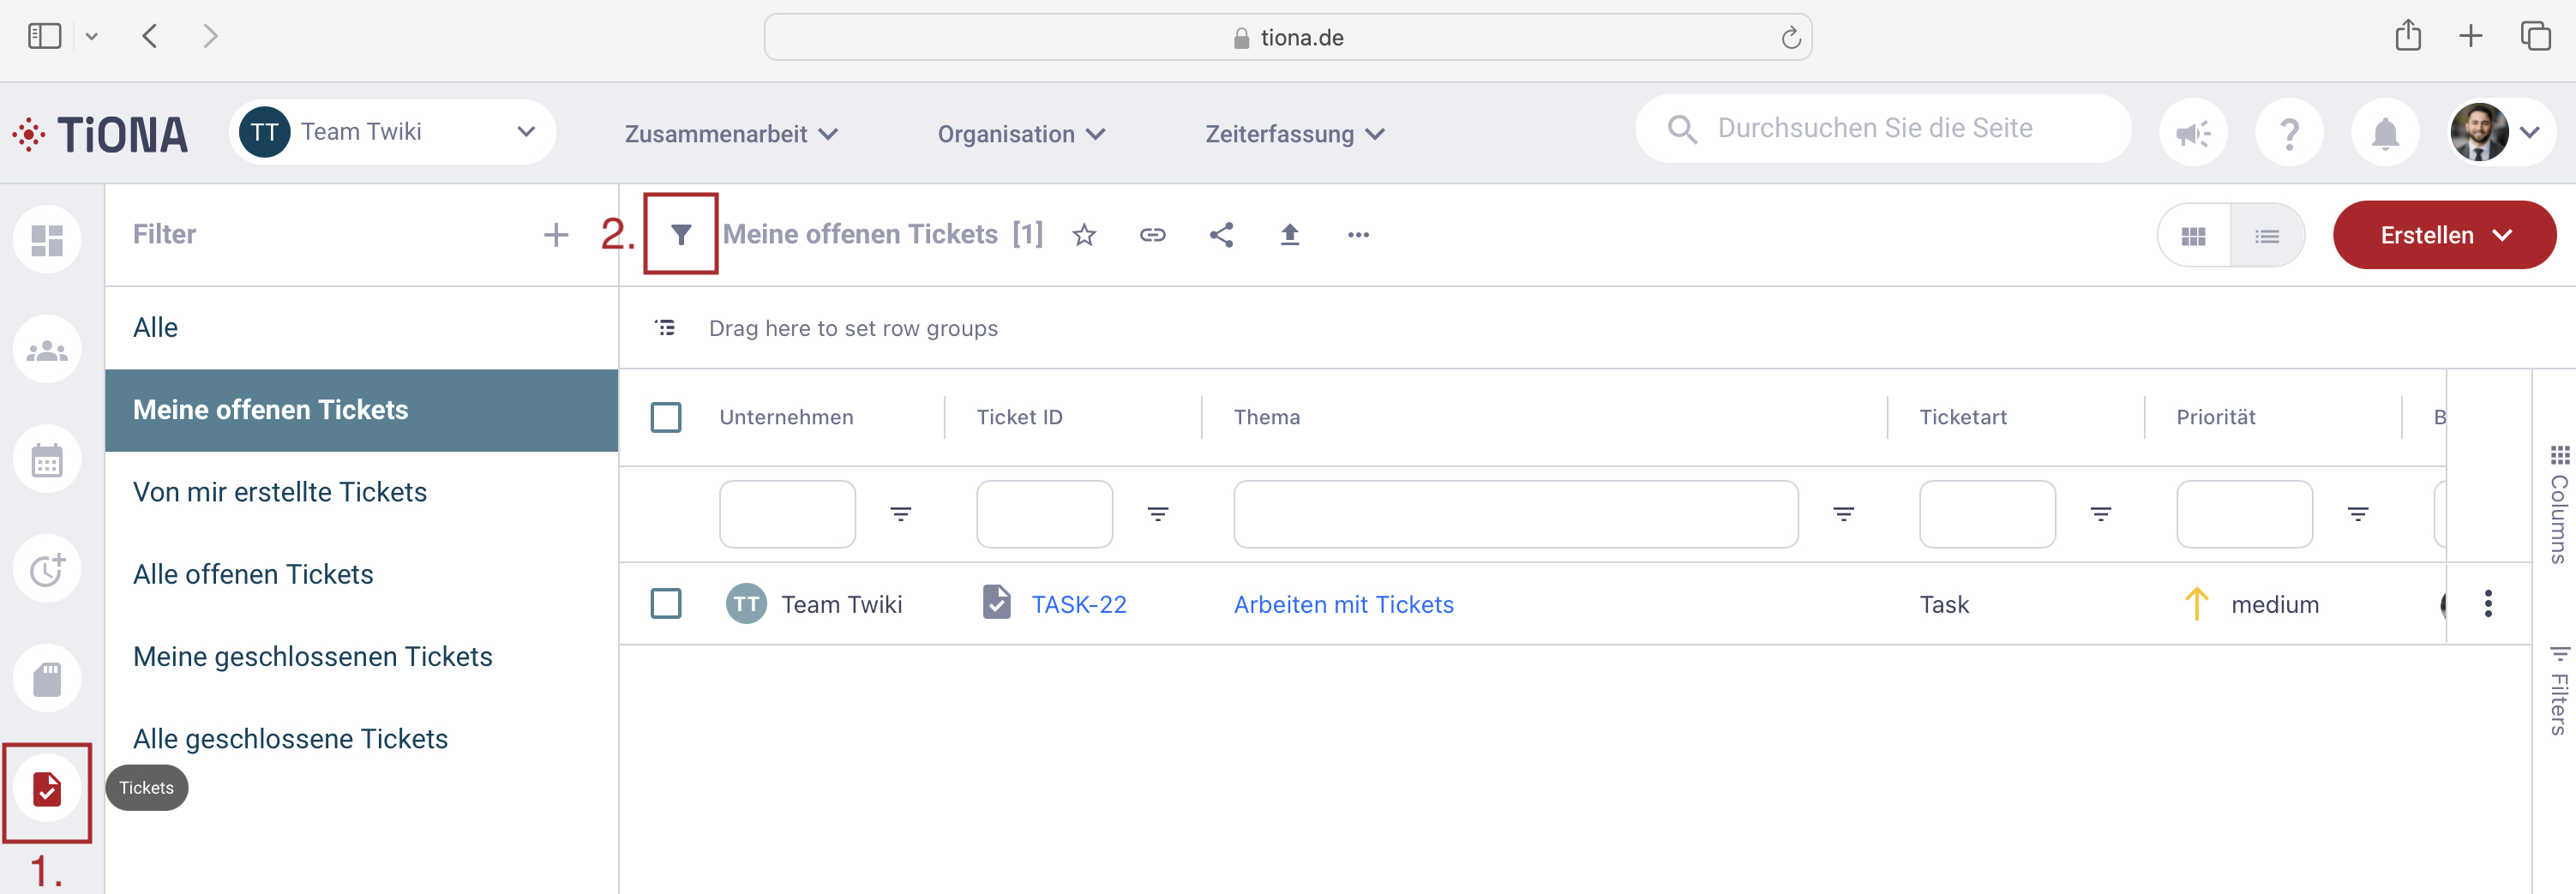The width and height of the screenshot is (2576, 894).
Task: Click the Priorität column filter input
Action: point(2245,514)
